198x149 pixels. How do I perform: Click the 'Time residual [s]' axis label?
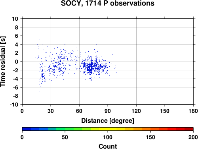[3, 62]
